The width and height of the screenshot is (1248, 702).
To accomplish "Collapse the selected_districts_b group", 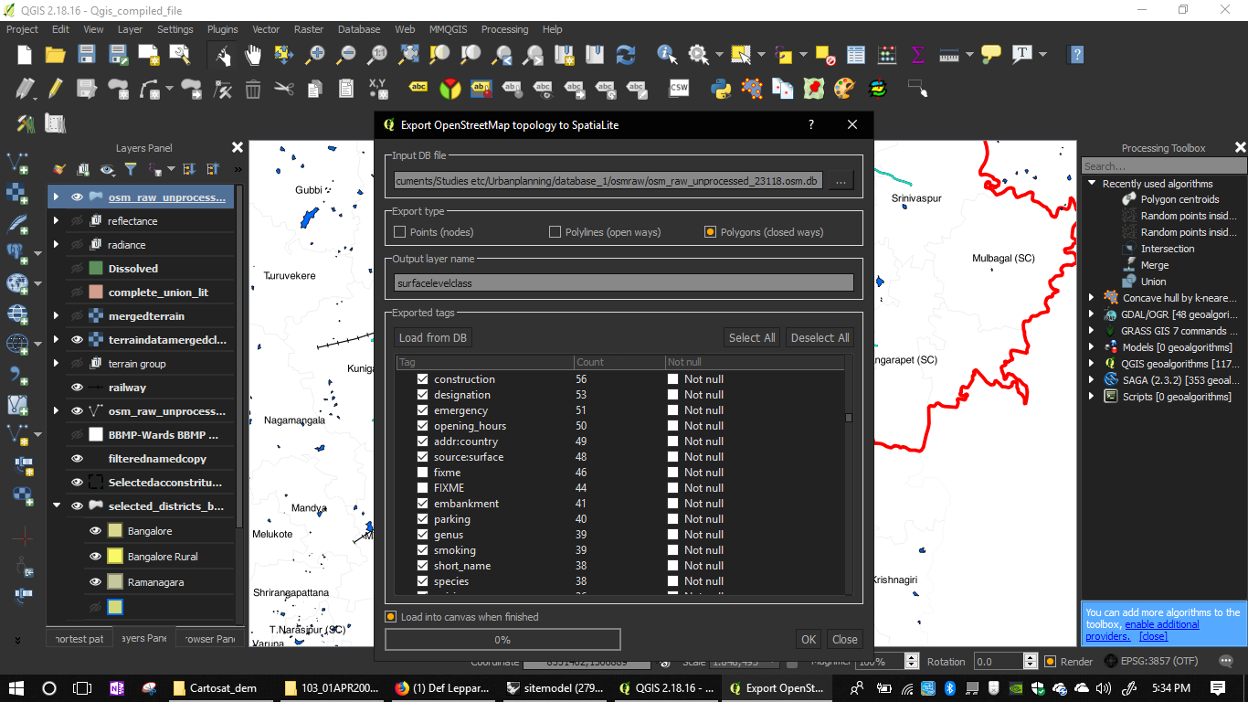I will click(x=57, y=506).
